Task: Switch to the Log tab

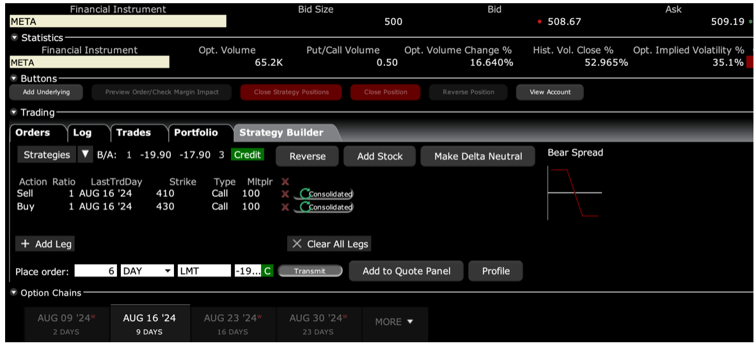Action: coord(82,132)
